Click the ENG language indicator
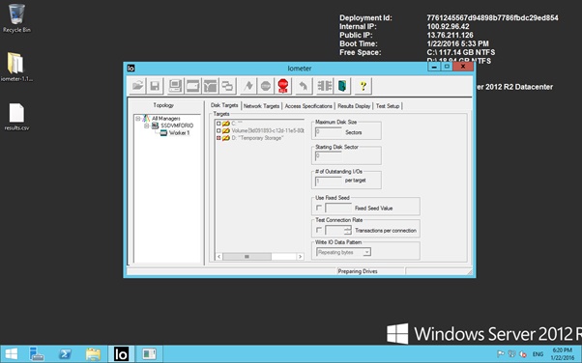Image resolution: width=582 pixels, height=363 pixels. (538, 354)
